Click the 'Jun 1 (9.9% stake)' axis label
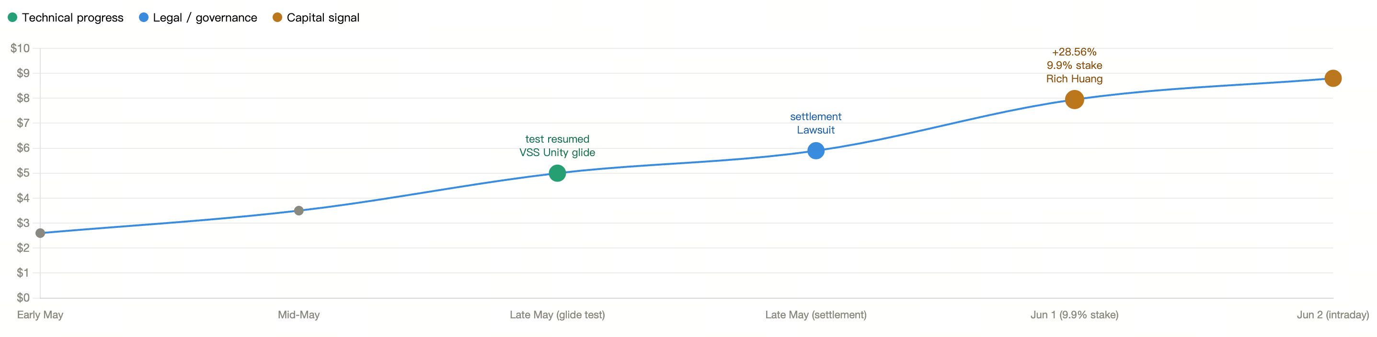 pos(1075,315)
